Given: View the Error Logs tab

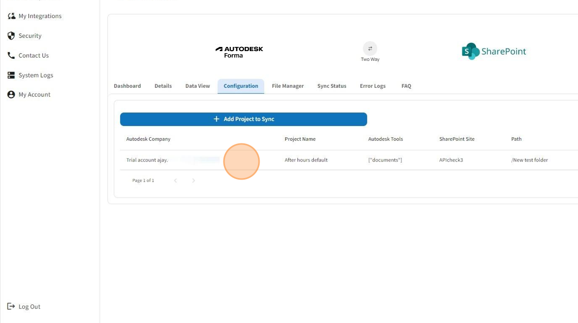Looking at the screenshot, I should pos(373,86).
